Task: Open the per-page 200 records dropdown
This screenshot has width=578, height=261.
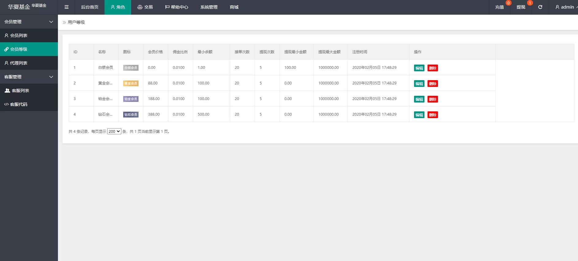Action: [114, 131]
